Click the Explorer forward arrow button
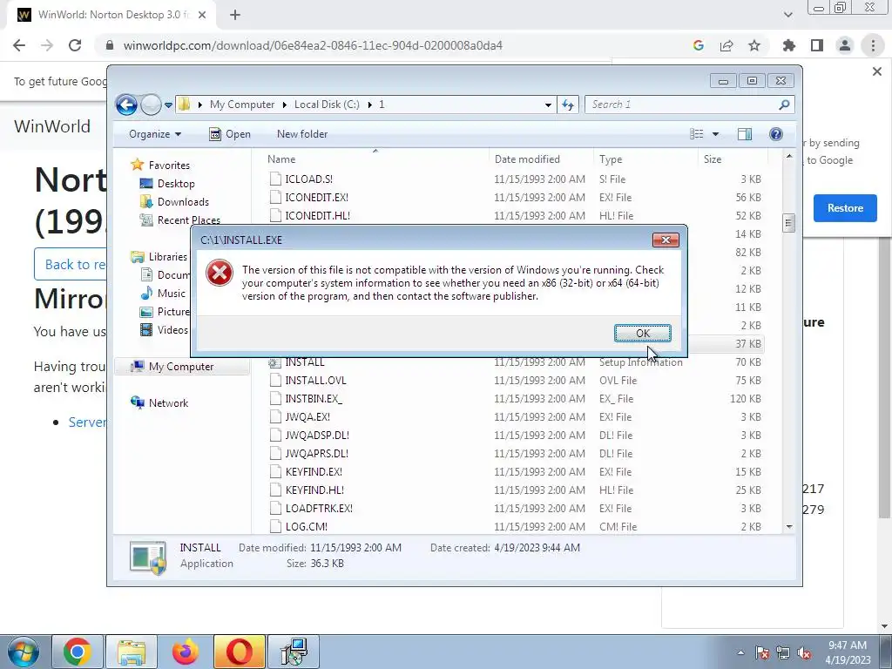Image resolution: width=892 pixels, height=669 pixels. tap(151, 105)
